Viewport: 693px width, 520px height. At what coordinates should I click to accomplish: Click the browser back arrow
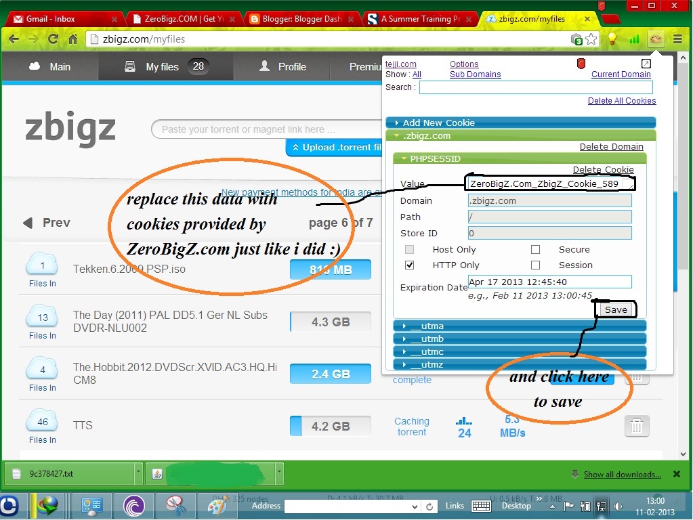coord(14,39)
